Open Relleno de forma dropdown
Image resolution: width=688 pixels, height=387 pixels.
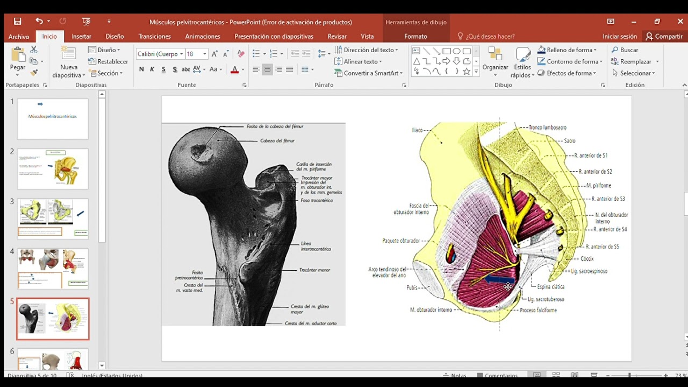(567, 50)
